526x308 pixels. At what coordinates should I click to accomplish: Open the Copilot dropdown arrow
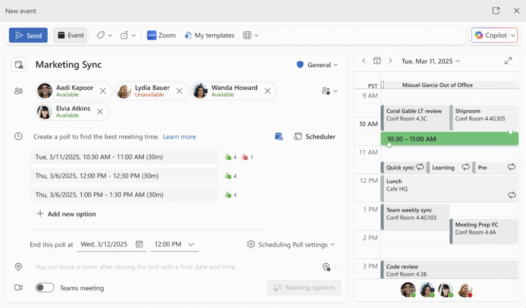coord(513,35)
